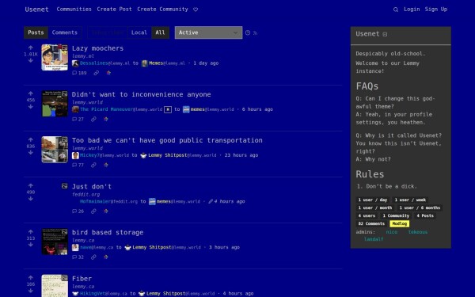Viewport: 475px width, 297px height.
Task: Open Lazy moochers post thumbnail
Action: click(55, 58)
